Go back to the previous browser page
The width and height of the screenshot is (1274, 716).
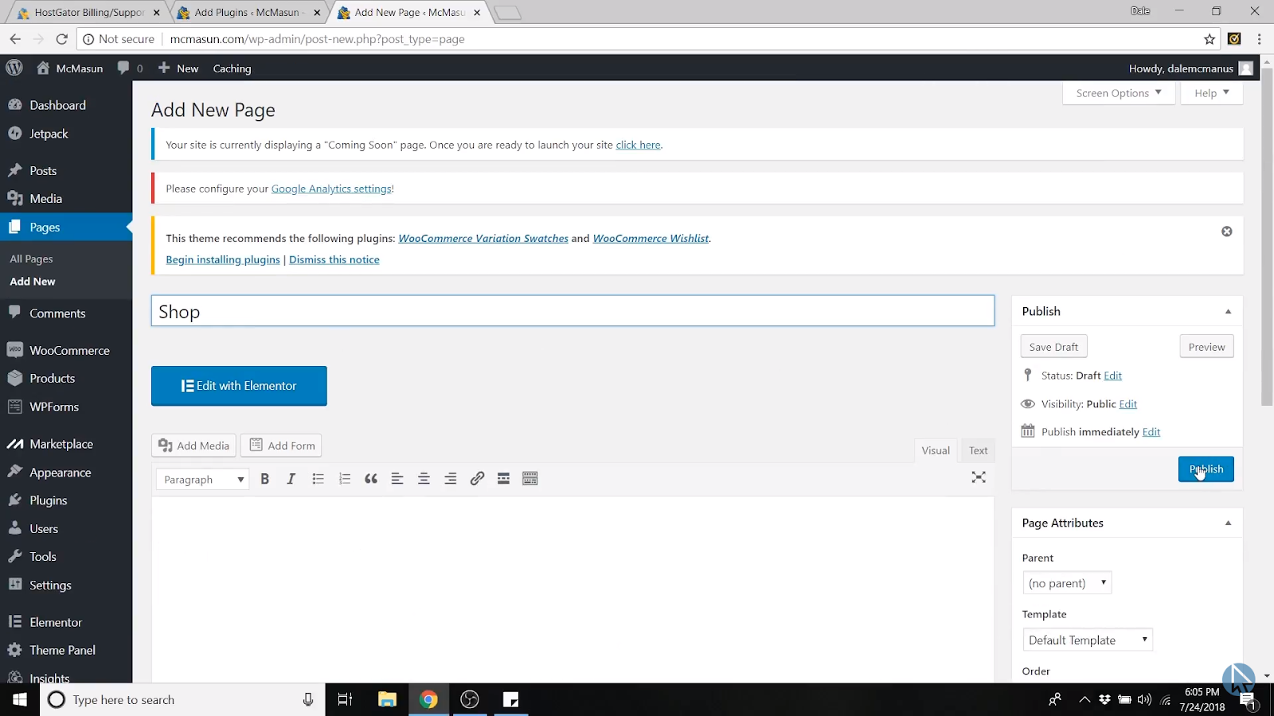click(15, 39)
